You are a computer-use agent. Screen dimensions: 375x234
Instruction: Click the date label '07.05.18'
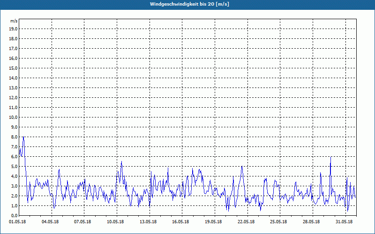[82, 222]
